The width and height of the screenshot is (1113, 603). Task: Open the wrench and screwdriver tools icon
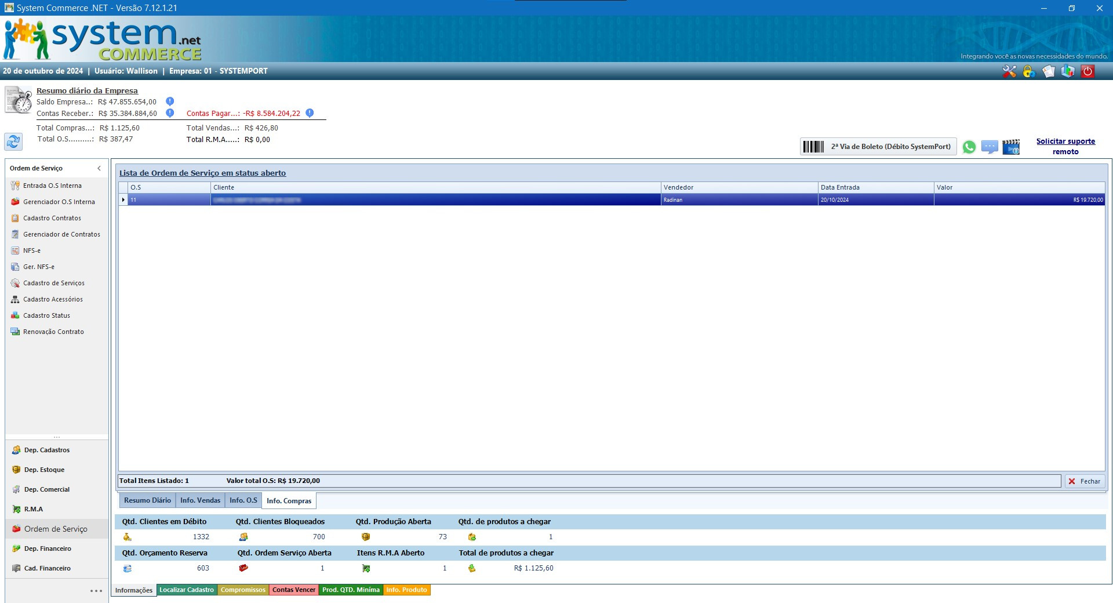point(1009,71)
